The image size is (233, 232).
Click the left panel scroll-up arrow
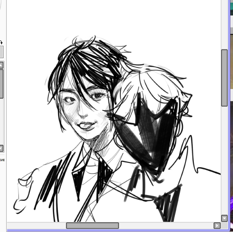pos(1,65)
